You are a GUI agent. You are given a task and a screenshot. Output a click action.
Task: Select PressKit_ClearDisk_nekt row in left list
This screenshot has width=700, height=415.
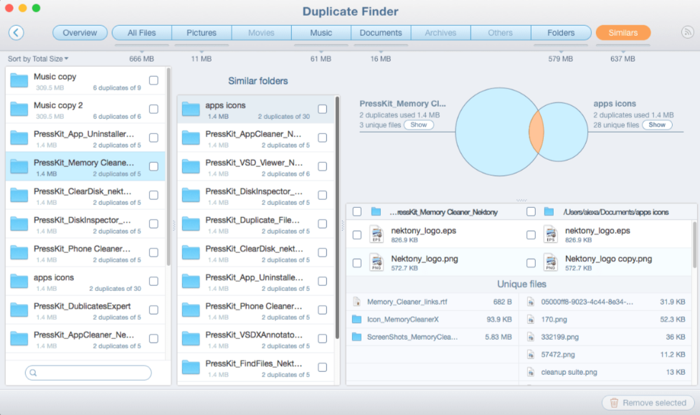pyautogui.click(x=85, y=196)
